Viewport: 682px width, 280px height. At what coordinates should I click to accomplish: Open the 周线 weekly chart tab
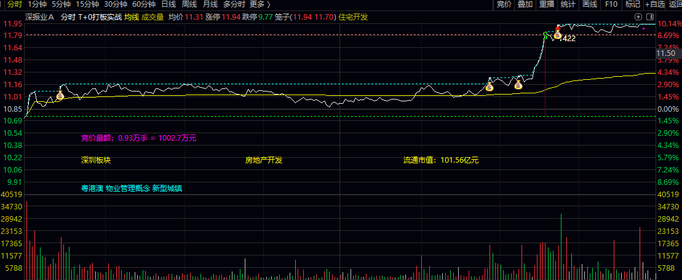(189, 4)
